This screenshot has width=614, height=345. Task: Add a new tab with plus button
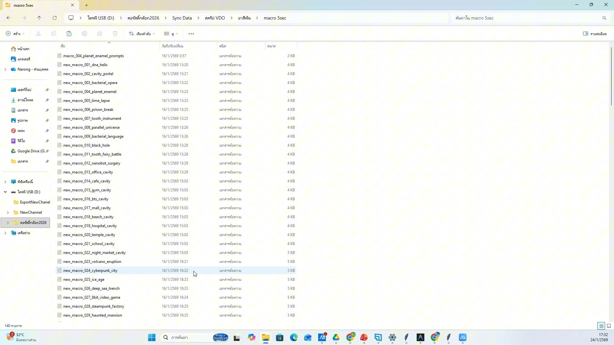pyautogui.click(x=86, y=5)
